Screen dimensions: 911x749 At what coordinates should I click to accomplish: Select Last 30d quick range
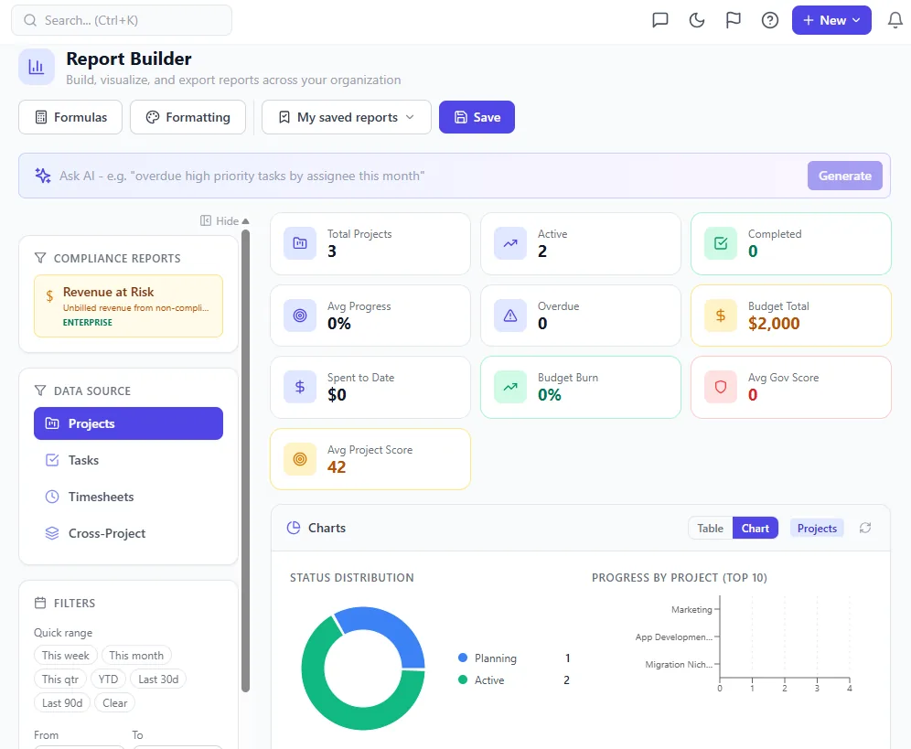point(158,679)
